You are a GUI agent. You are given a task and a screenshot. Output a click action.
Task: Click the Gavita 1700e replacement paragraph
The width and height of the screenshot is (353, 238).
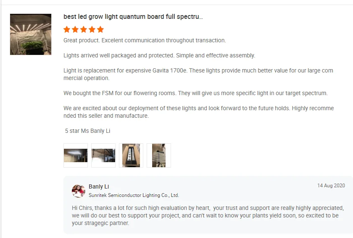click(198, 74)
